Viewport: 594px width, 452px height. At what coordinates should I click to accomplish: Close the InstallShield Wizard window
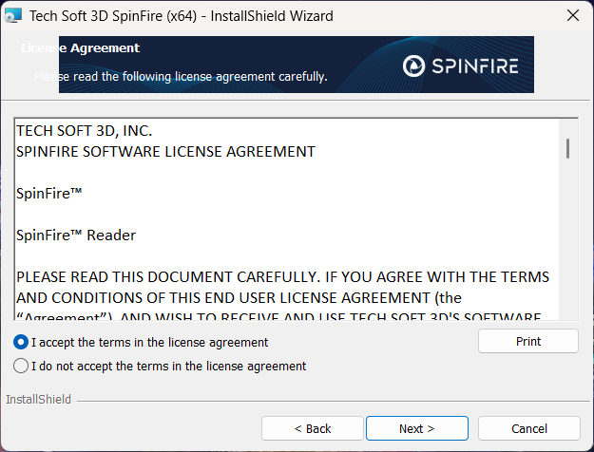click(x=572, y=16)
